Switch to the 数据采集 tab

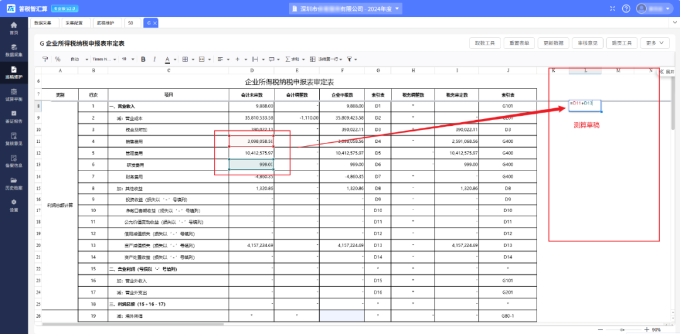coord(43,23)
